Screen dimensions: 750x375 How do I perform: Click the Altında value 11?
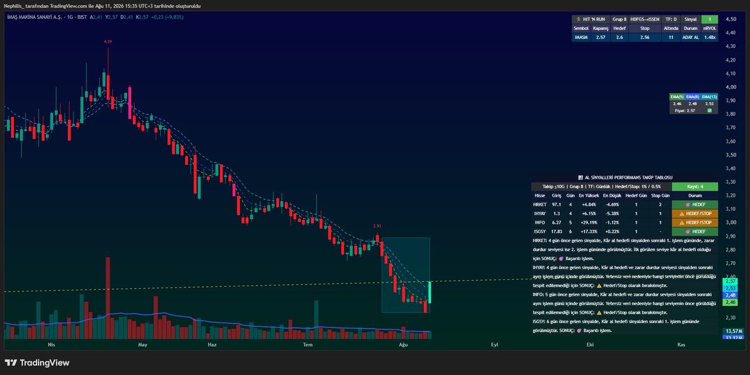[x=670, y=37]
